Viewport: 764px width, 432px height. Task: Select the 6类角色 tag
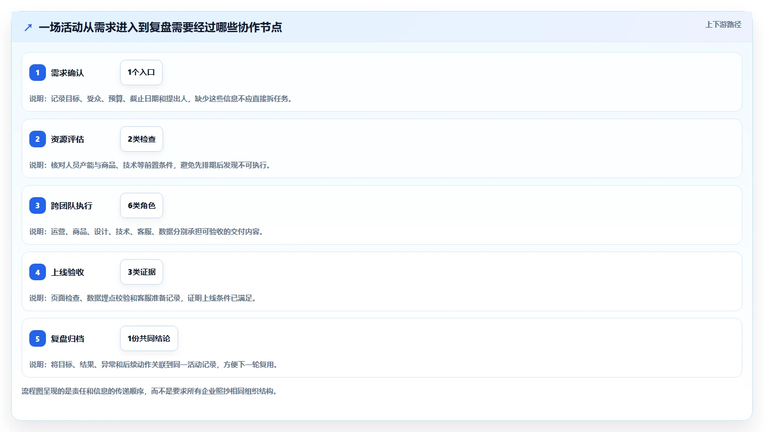[142, 205]
